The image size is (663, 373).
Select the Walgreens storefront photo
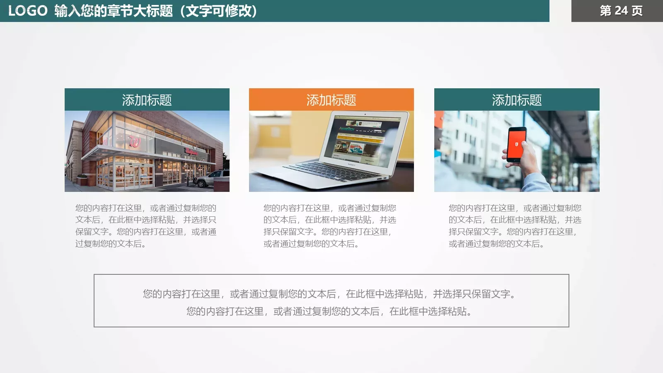(146, 150)
